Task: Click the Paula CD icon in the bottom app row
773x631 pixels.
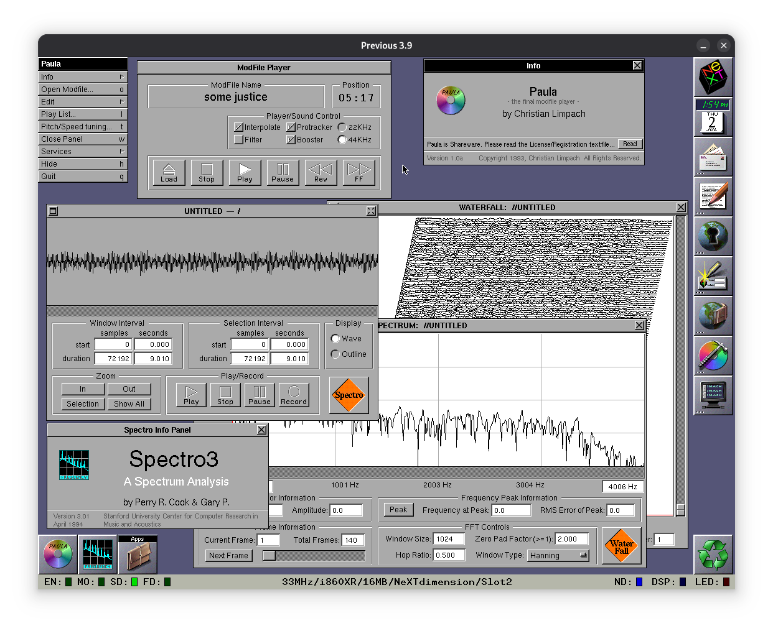Action: pyautogui.click(x=58, y=555)
